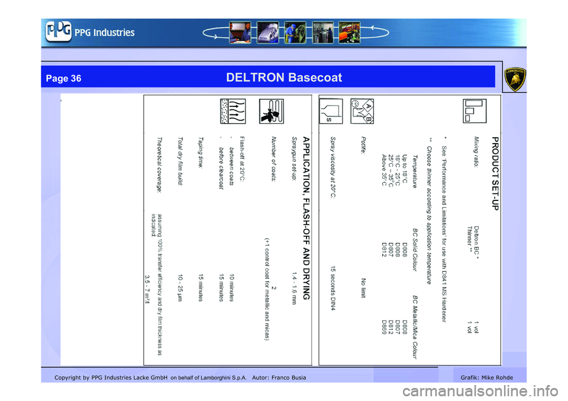Viewport: 568px width, 401px height.
Task: Click the spray viscosity cup icon
Action: tap(331, 111)
